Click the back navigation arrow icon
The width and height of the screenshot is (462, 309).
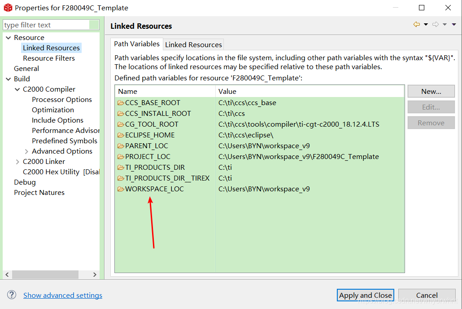pyautogui.click(x=416, y=24)
